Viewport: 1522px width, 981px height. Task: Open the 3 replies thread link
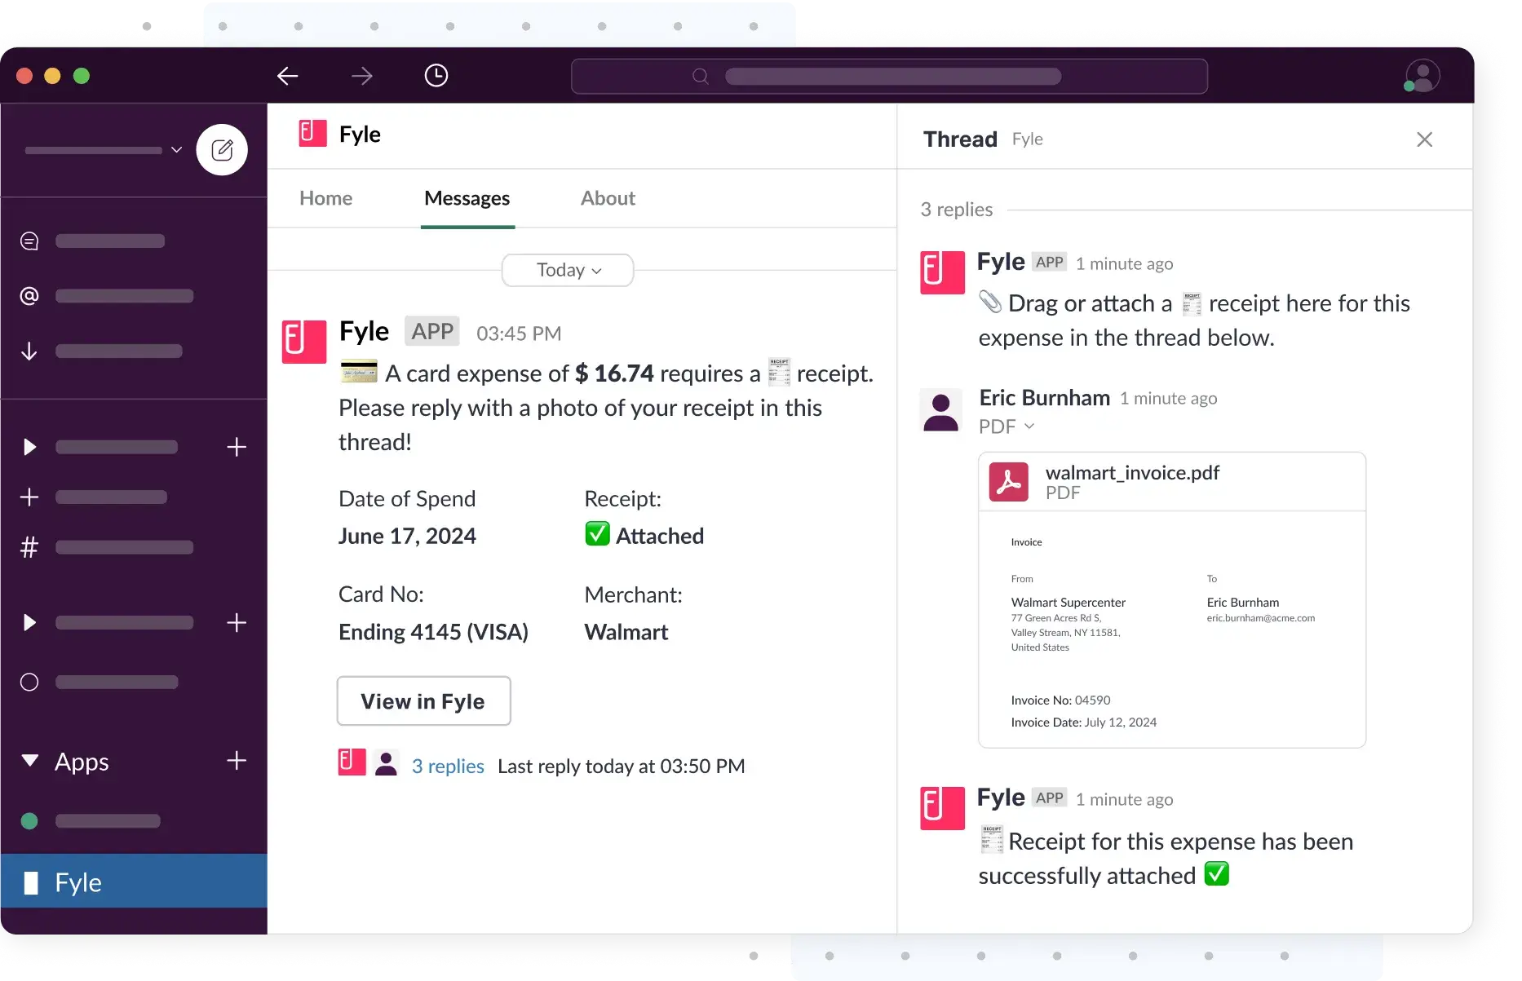(448, 767)
